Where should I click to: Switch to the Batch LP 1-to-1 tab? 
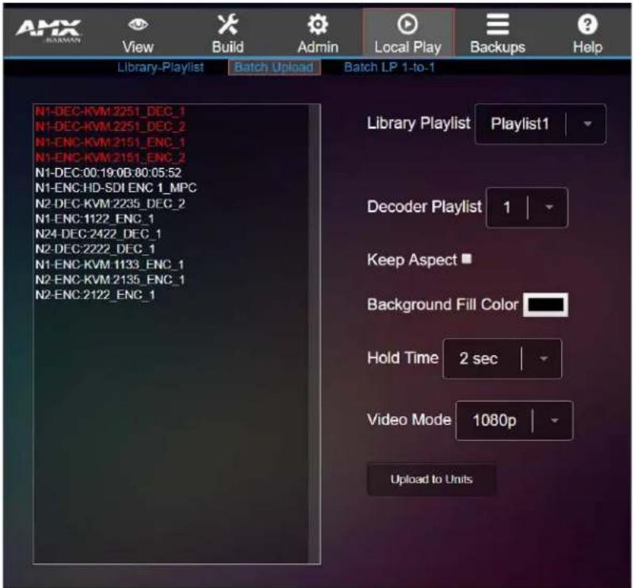point(389,67)
